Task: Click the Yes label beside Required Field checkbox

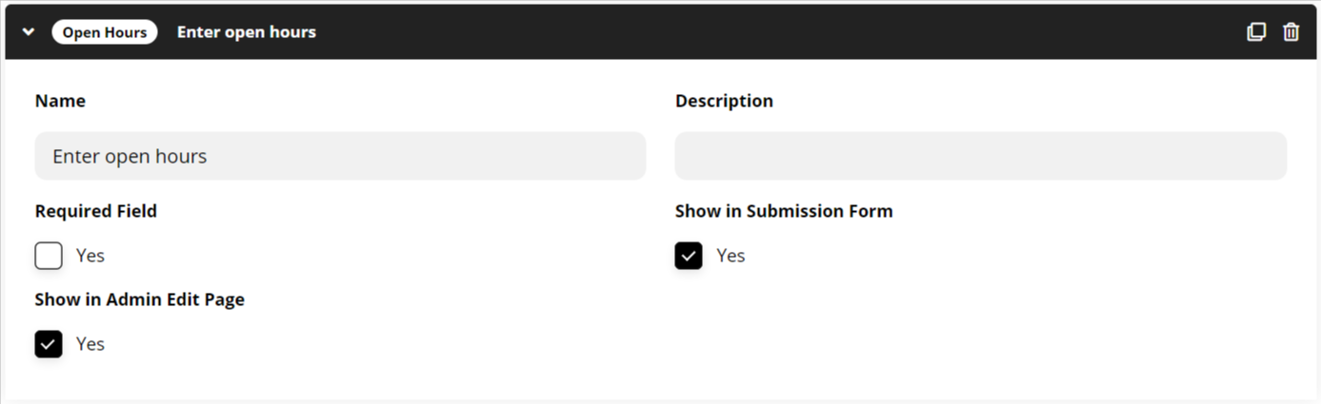Action: click(90, 256)
